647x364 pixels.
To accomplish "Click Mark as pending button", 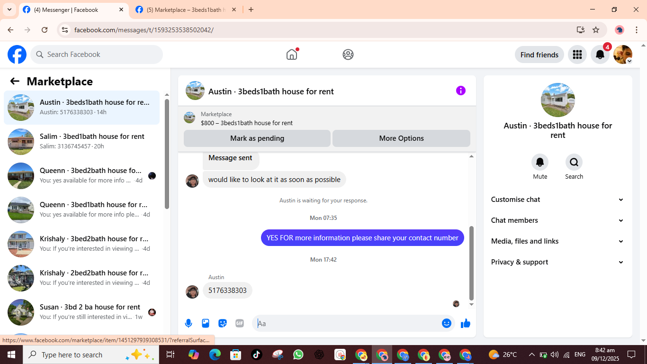I will coord(257,138).
